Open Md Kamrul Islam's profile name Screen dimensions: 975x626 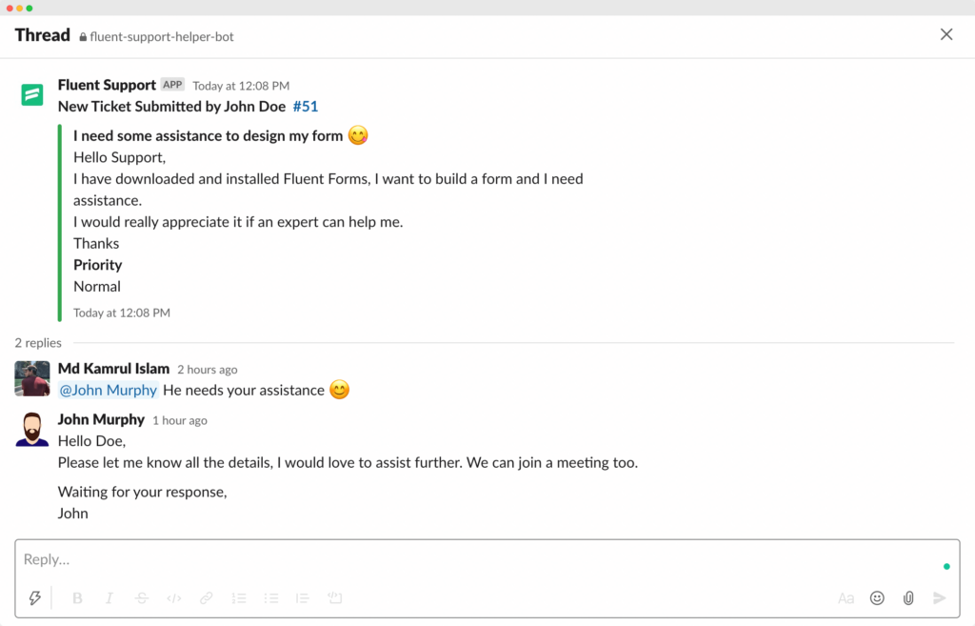pyautogui.click(x=114, y=369)
